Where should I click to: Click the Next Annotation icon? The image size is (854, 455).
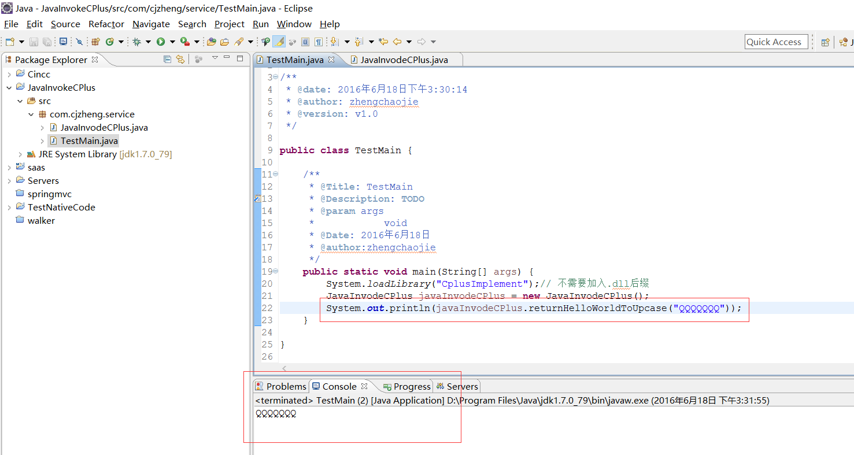click(x=335, y=42)
